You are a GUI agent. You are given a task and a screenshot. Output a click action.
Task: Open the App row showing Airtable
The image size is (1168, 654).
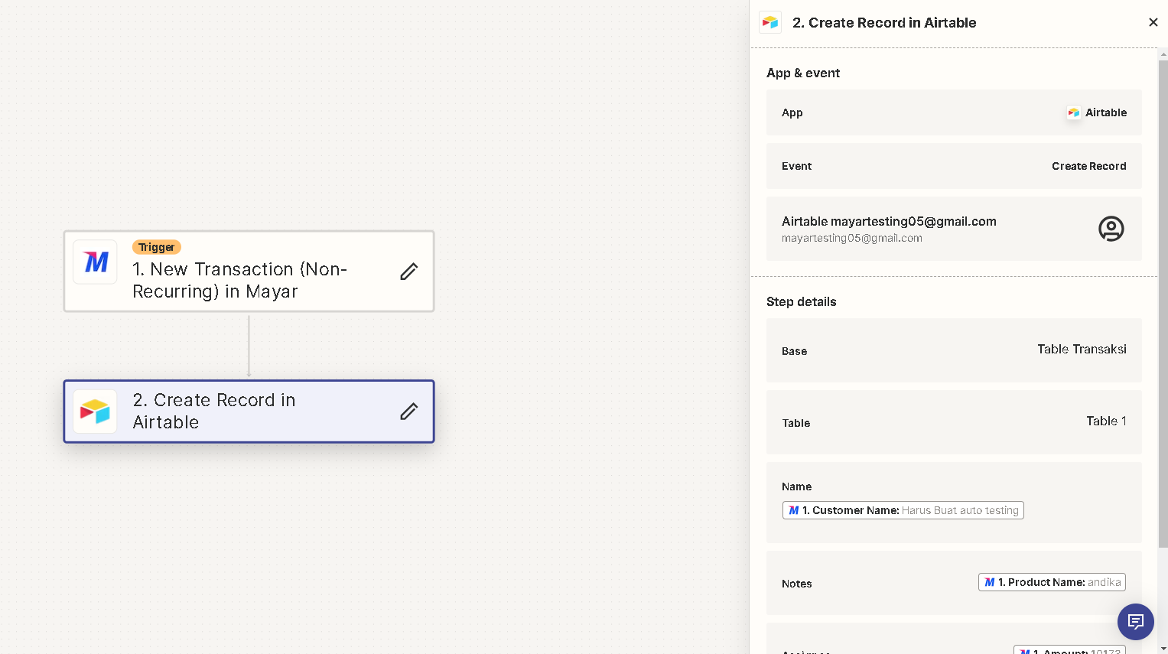pos(954,112)
